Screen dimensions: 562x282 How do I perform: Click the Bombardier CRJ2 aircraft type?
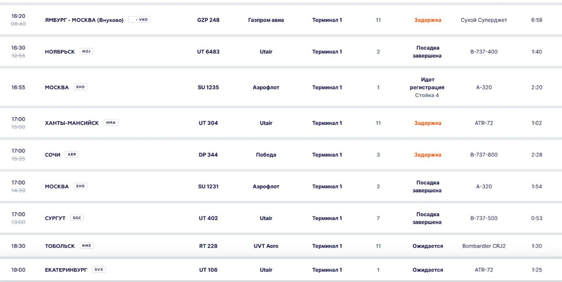[x=484, y=246]
